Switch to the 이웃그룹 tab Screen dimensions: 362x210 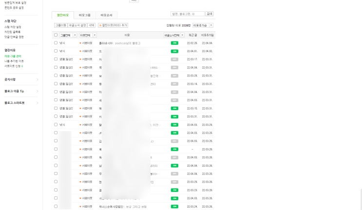(84, 15)
